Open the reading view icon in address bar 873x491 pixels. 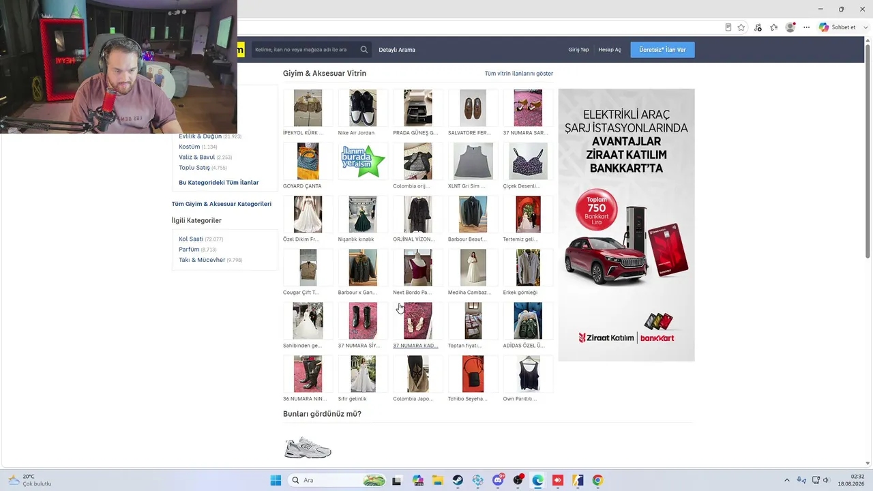point(728,27)
